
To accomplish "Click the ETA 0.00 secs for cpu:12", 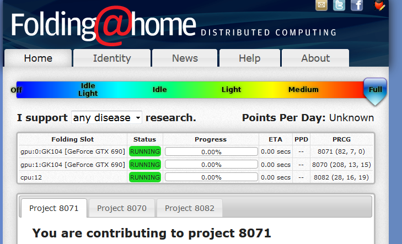I will (276, 177).
